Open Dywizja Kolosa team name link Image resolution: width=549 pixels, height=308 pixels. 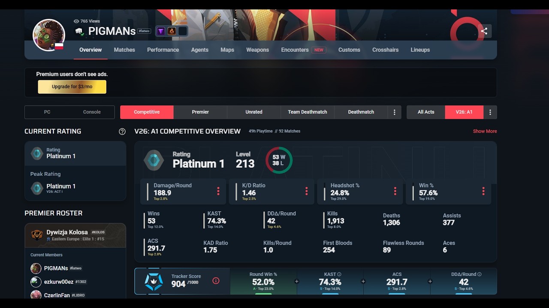[67, 232]
